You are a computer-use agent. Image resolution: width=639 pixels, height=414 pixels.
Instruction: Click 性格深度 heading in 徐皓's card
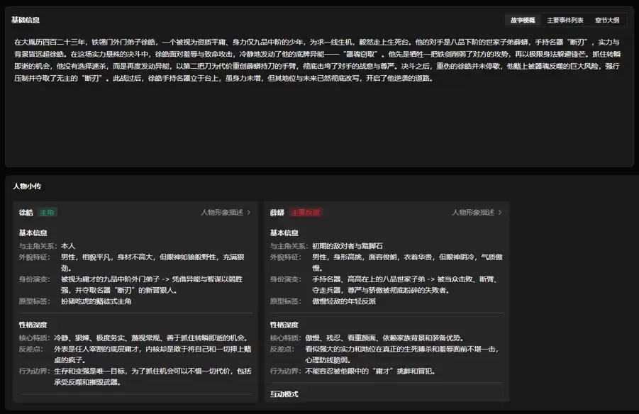click(33, 325)
